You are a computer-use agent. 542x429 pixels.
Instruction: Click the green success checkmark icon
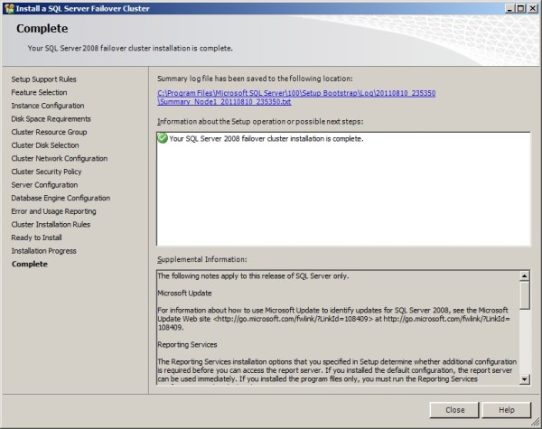[x=163, y=138]
